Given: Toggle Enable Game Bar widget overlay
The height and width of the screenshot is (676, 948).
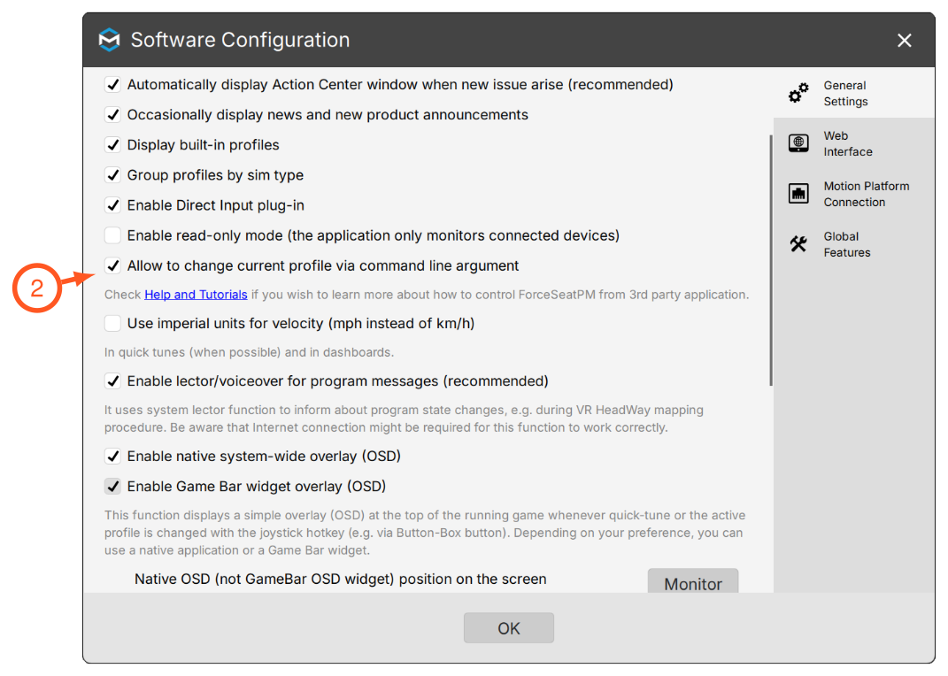Looking at the screenshot, I should coord(112,487).
